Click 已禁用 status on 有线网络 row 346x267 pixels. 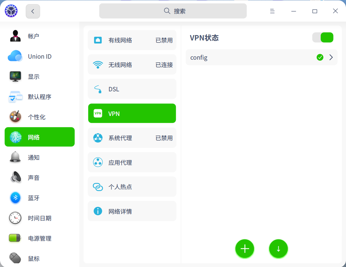click(x=164, y=40)
